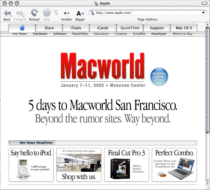The width and height of the screenshot is (210, 190).
Task: Open the Final Cut Pro 3 card
Action: 127,165
